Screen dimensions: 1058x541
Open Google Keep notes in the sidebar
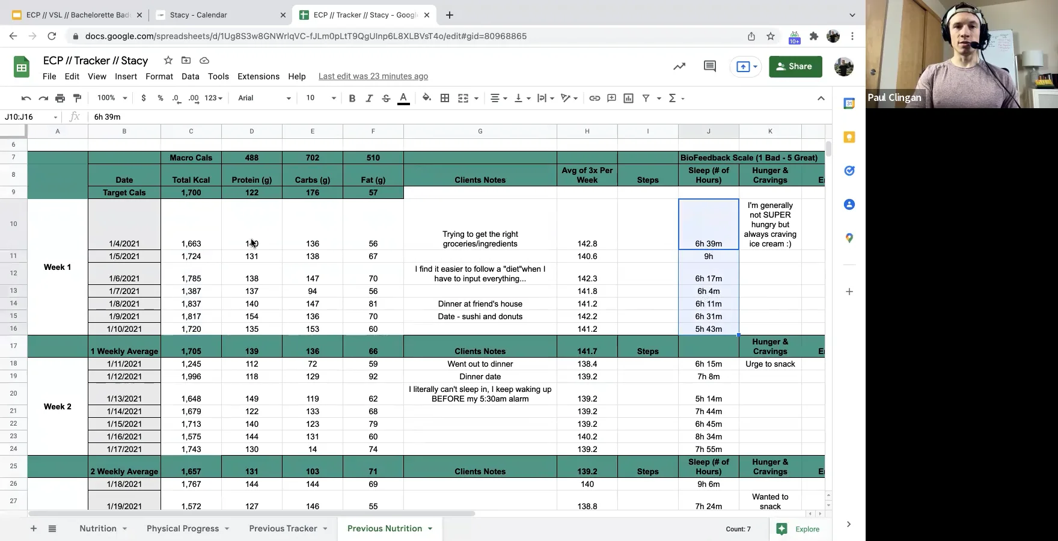(849, 137)
